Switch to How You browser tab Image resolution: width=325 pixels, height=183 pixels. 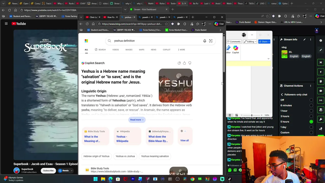(110, 17)
